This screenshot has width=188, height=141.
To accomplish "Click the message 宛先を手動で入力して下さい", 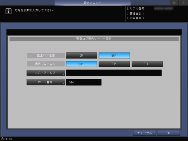I will tap(34, 10).
